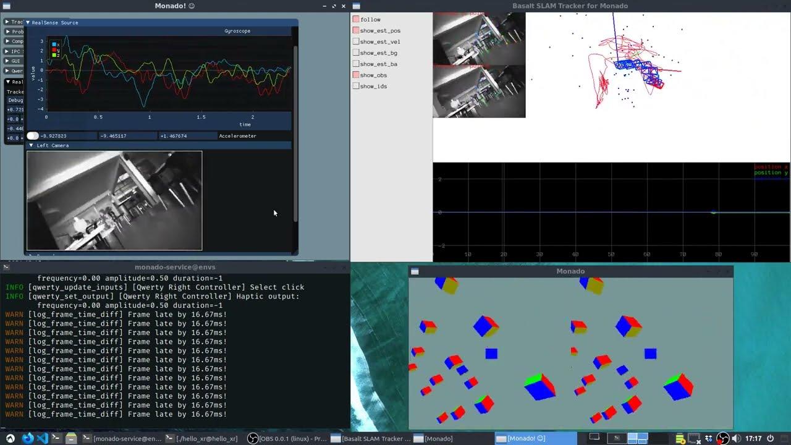Screen dimensions: 791x445
Task: Collapse the Left Camera section
Action: click(x=31, y=145)
